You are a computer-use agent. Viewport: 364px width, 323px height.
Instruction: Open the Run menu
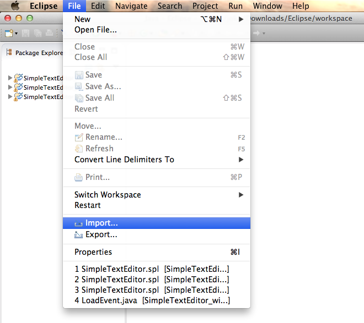click(x=235, y=6)
